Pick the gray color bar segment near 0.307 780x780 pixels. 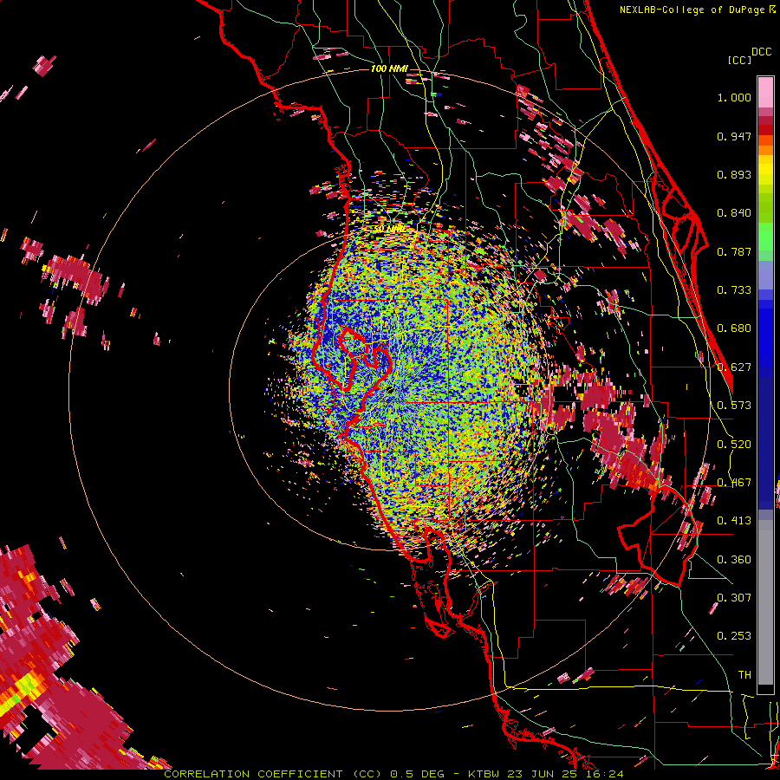(765, 602)
